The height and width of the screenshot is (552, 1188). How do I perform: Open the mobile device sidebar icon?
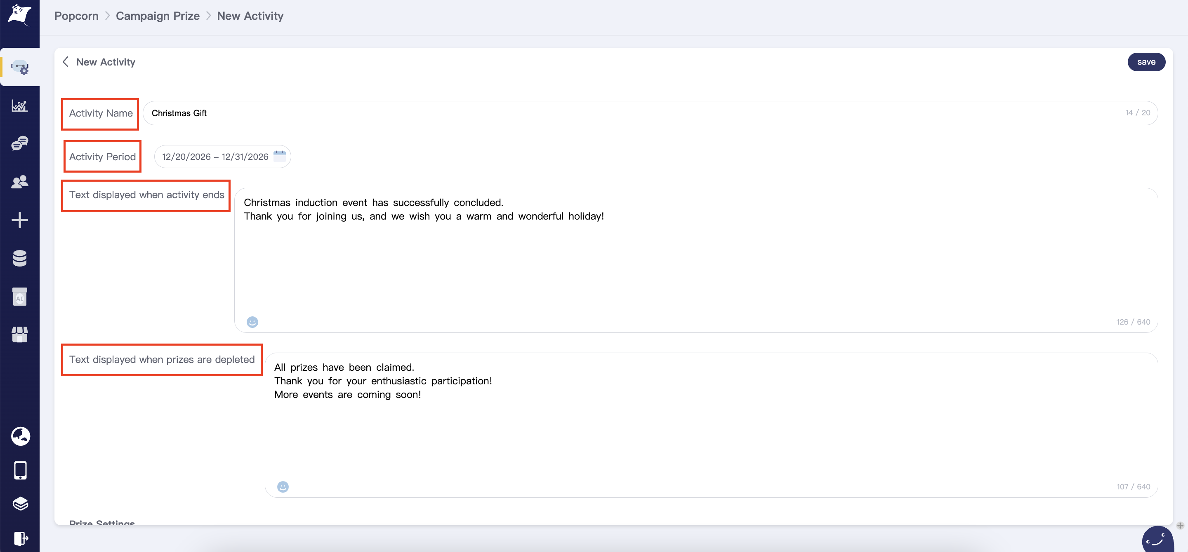pyautogui.click(x=20, y=470)
